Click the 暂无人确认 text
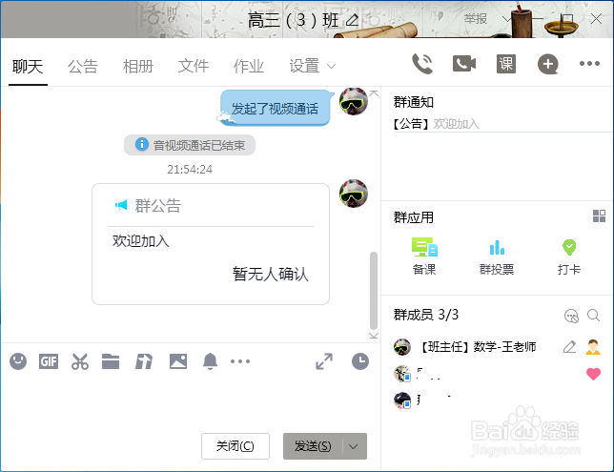The width and height of the screenshot is (614, 472). [270, 274]
